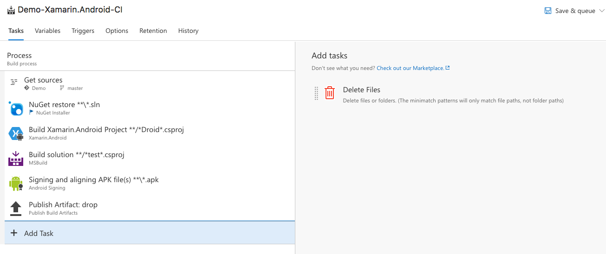
Task: Click the Xamarin.Android task icon
Action: 16,134
